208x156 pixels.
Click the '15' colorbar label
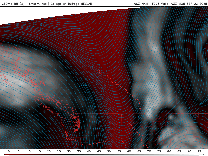[x=39, y=151]
